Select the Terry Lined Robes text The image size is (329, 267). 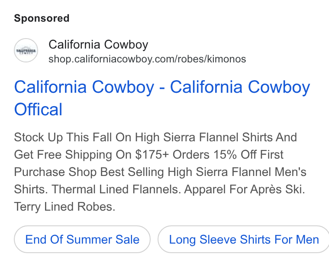pos(65,206)
